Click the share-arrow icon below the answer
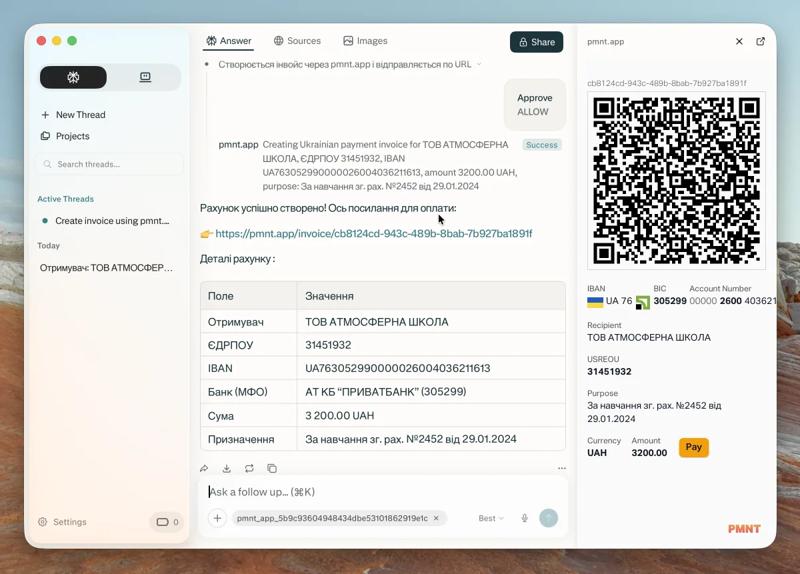The image size is (800, 574). [205, 469]
